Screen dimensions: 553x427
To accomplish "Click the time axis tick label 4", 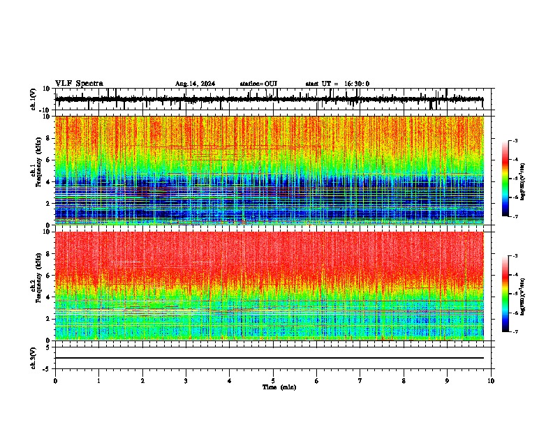I will coord(230,381).
